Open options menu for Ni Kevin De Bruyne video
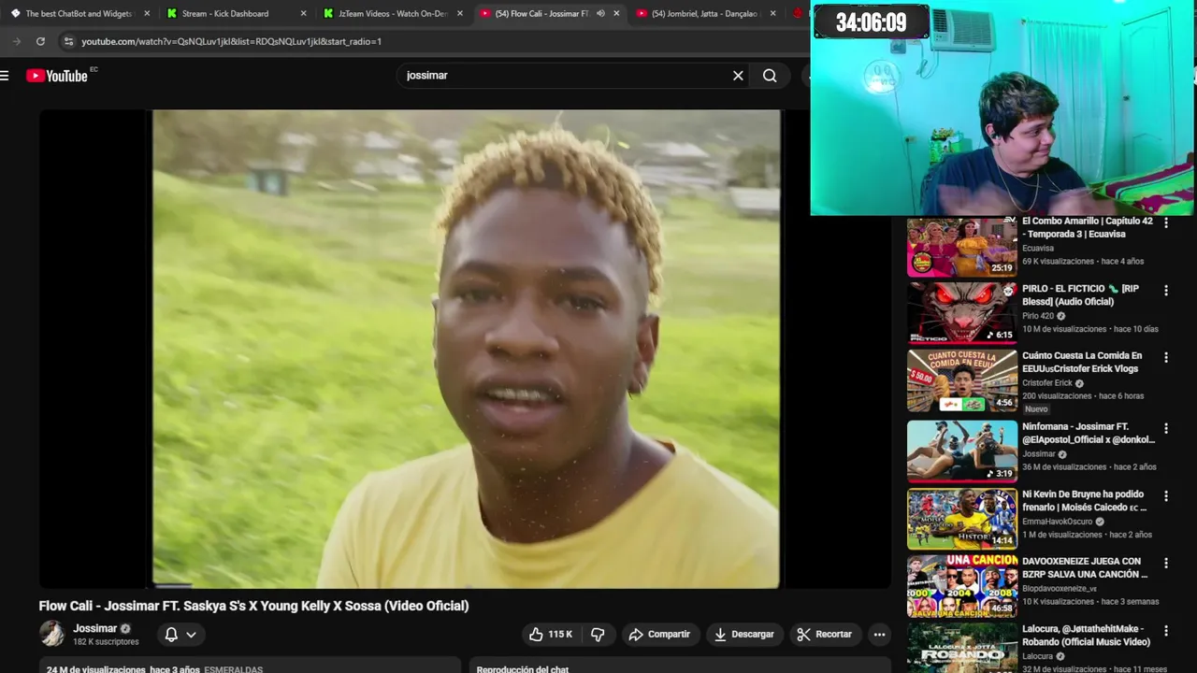 [1165, 495]
